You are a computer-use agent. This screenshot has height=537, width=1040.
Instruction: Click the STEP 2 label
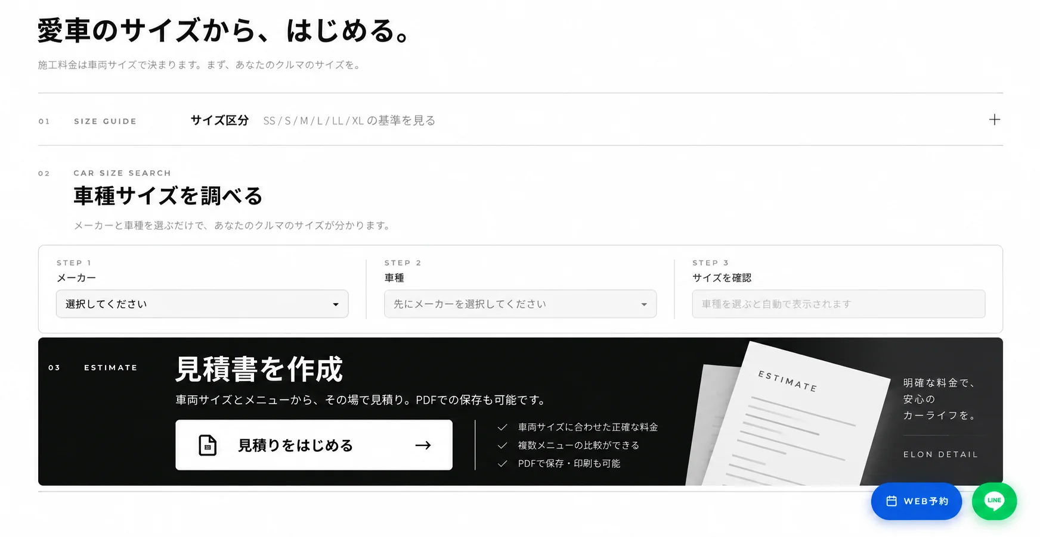[x=403, y=263]
